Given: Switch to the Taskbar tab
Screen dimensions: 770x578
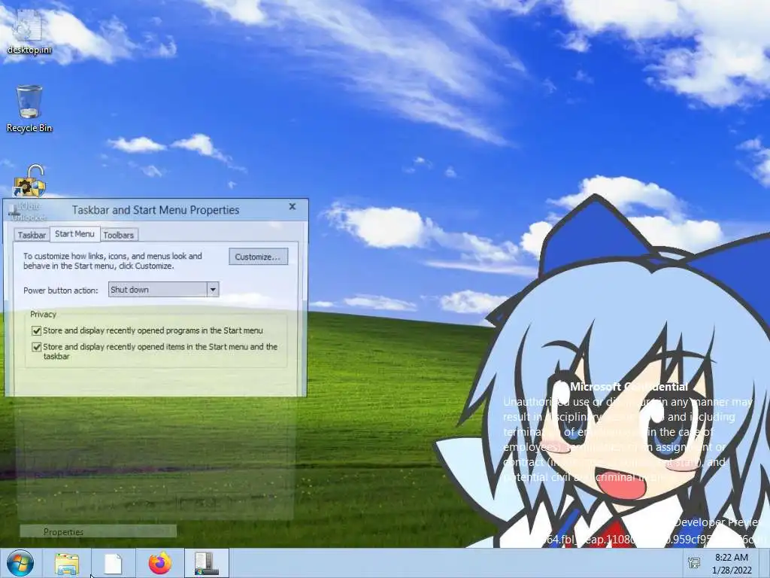Looking at the screenshot, I should pos(32,235).
